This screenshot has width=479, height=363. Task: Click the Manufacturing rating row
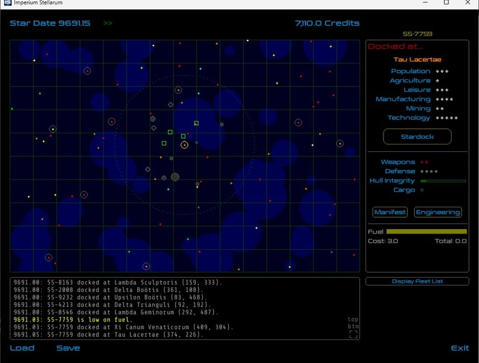(x=414, y=99)
